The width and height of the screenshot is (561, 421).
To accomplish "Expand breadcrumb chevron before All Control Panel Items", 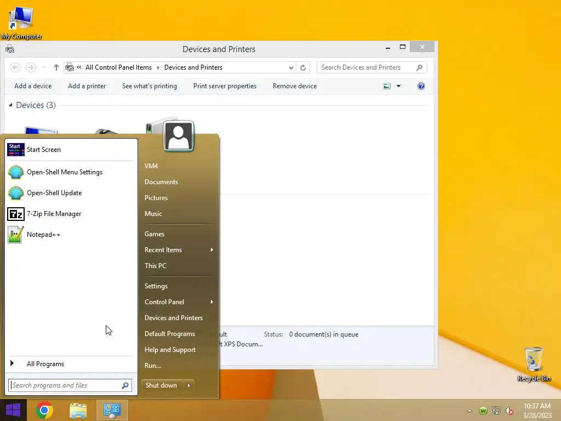I will click(x=79, y=67).
